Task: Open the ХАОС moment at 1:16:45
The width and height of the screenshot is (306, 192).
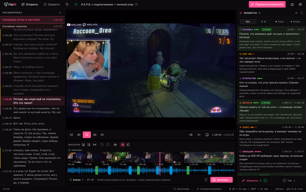Action: point(272,136)
